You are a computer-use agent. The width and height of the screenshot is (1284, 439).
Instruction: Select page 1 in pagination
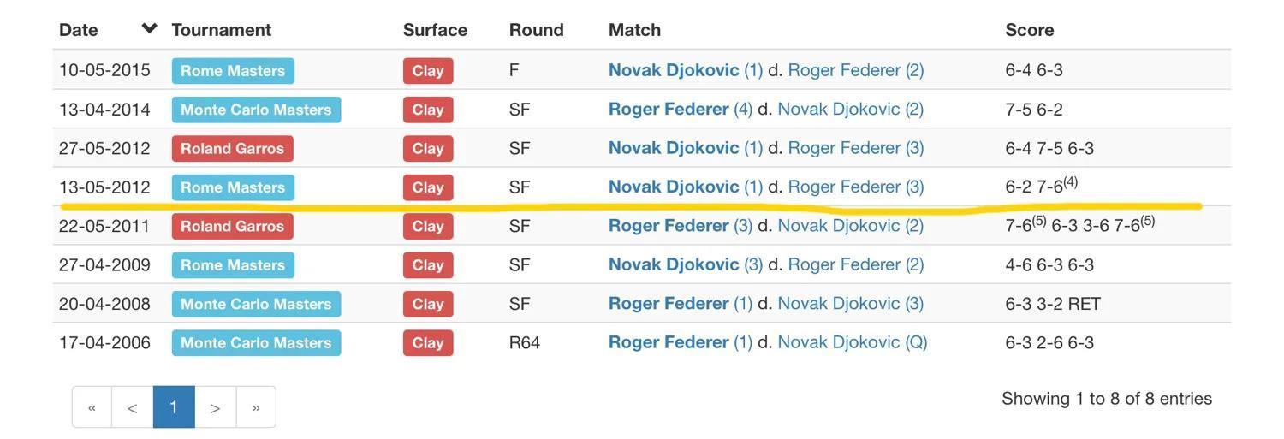point(174,407)
